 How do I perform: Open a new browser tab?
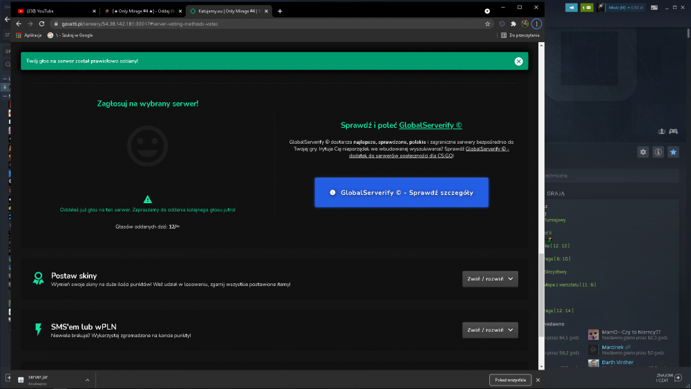(280, 11)
